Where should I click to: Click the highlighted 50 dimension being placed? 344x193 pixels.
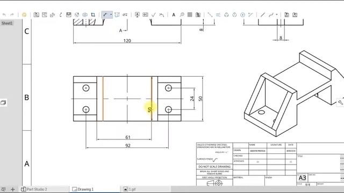(x=149, y=109)
